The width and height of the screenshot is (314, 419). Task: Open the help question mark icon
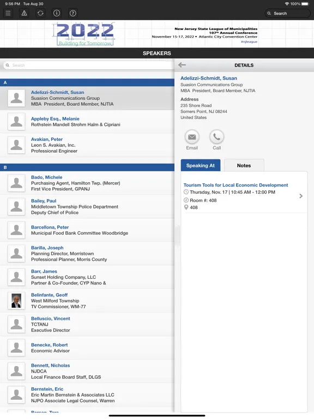pos(73,13)
